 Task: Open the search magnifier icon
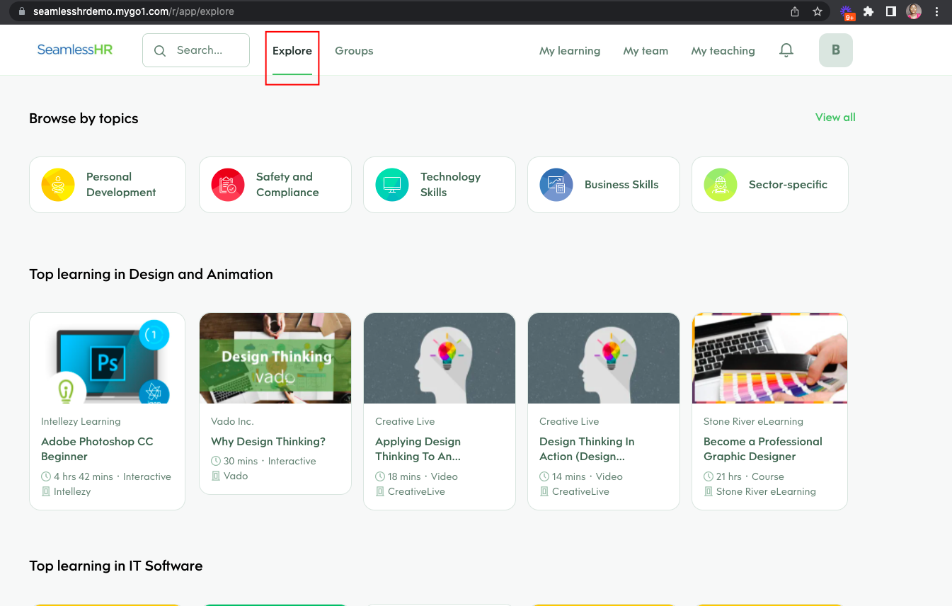pos(160,50)
